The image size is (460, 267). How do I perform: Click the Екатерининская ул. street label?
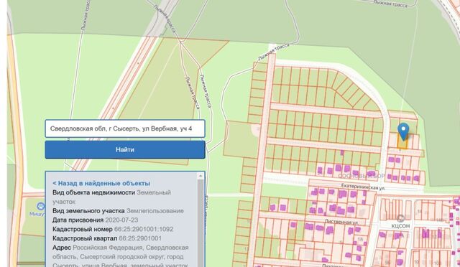[363, 187]
